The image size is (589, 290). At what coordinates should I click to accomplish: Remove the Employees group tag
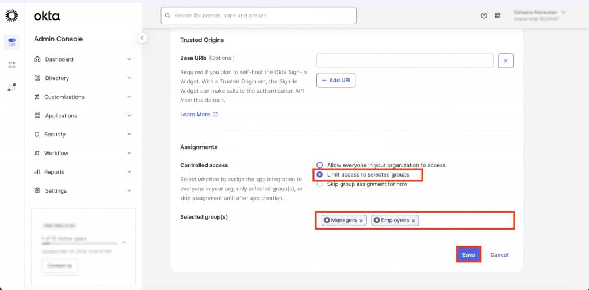[x=413, y=220]
